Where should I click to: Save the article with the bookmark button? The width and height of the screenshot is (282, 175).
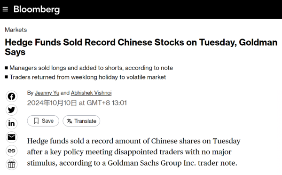(x=43, y=121)
